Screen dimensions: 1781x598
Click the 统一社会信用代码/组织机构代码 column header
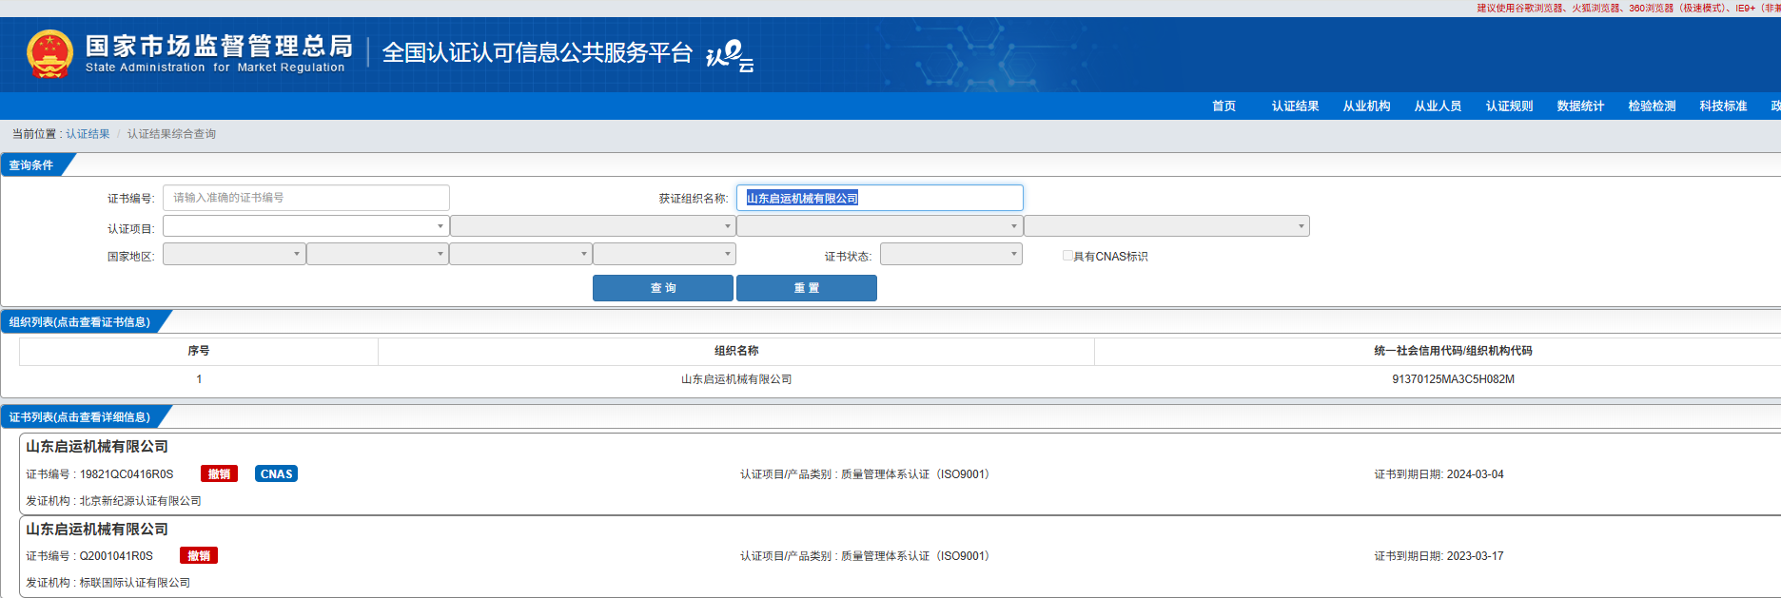point(1453,351)
